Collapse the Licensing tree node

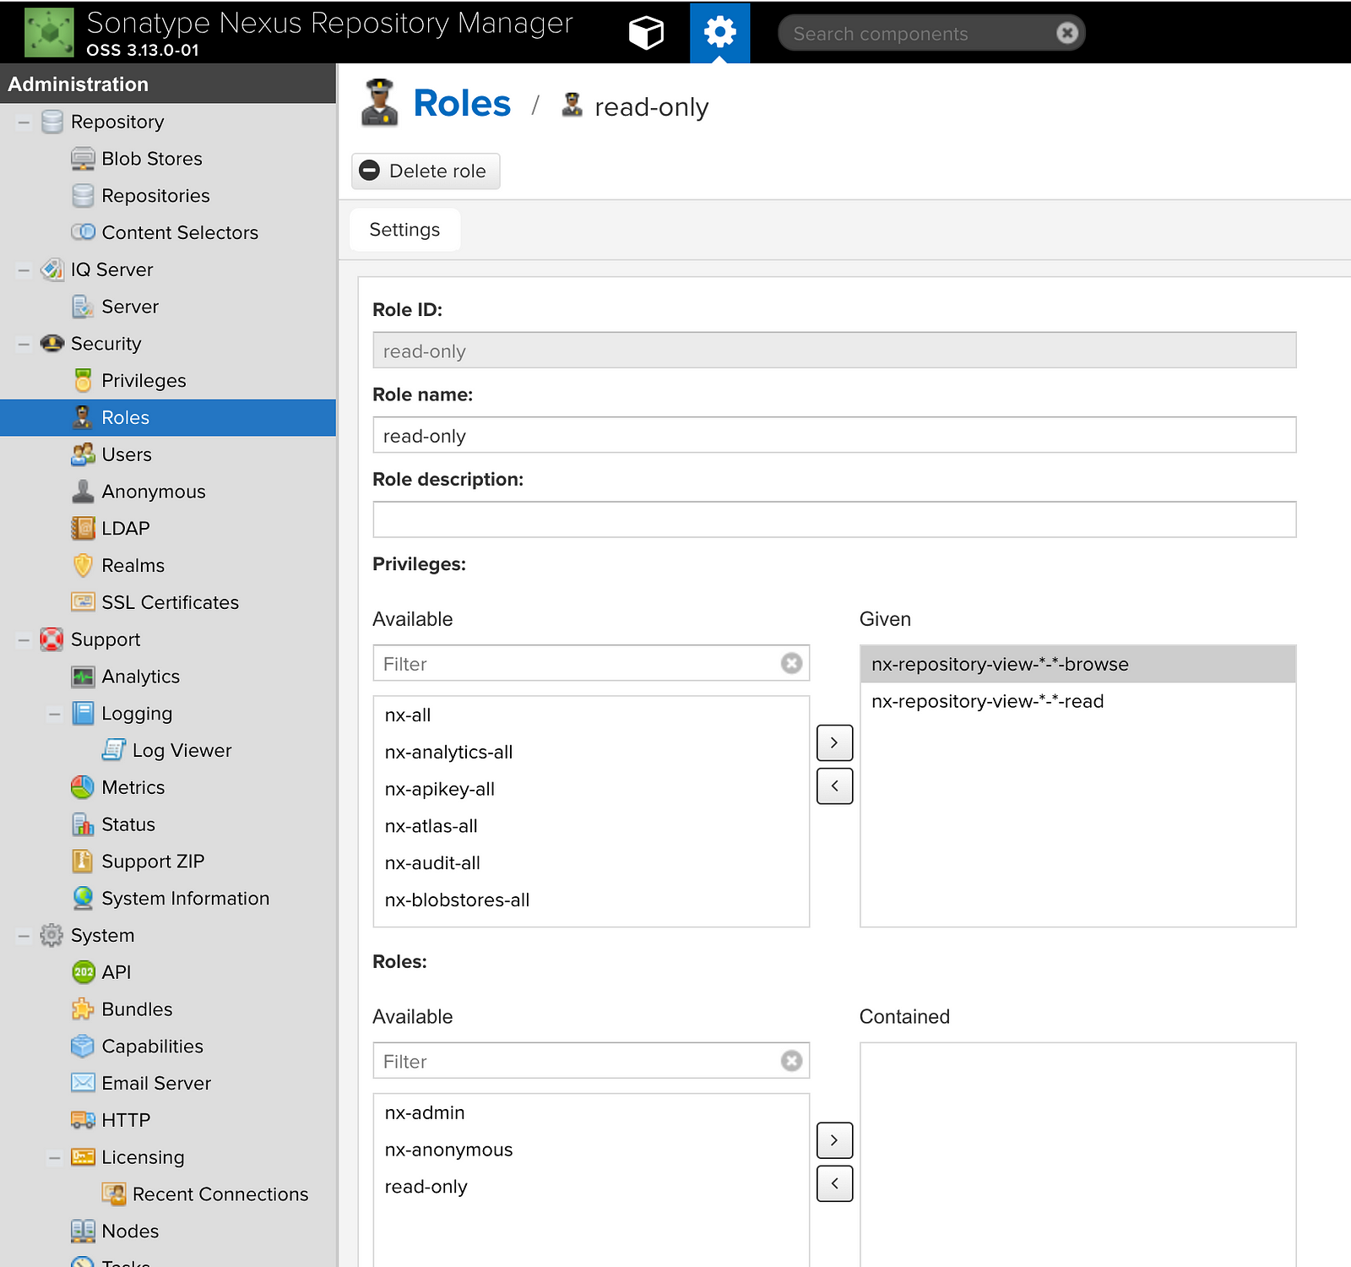55,1158
